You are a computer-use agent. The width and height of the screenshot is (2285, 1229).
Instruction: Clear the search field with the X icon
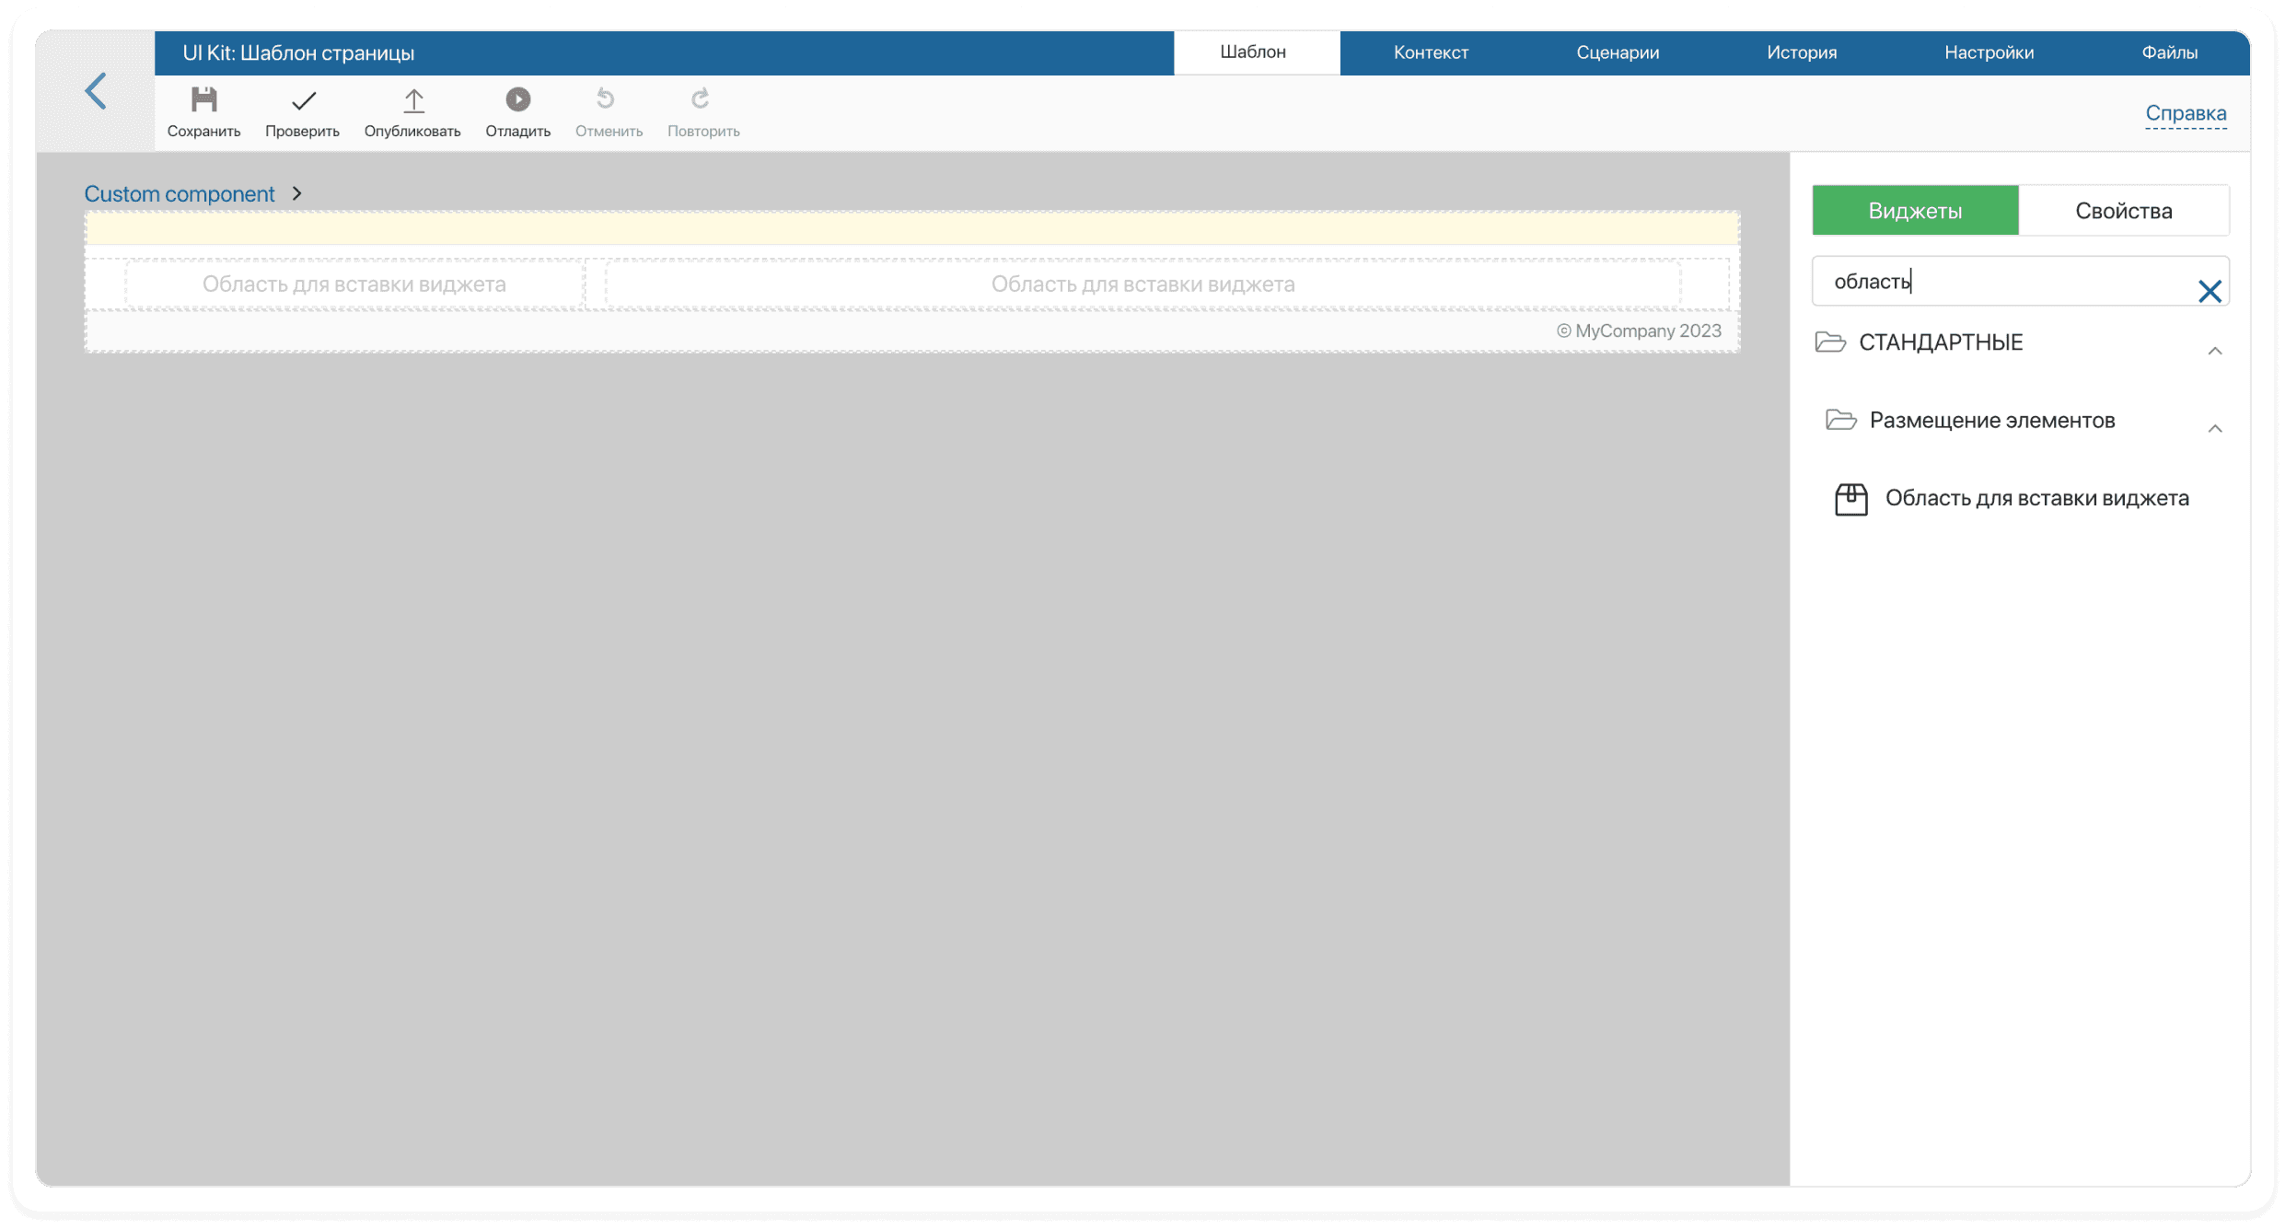[2210, 291]
